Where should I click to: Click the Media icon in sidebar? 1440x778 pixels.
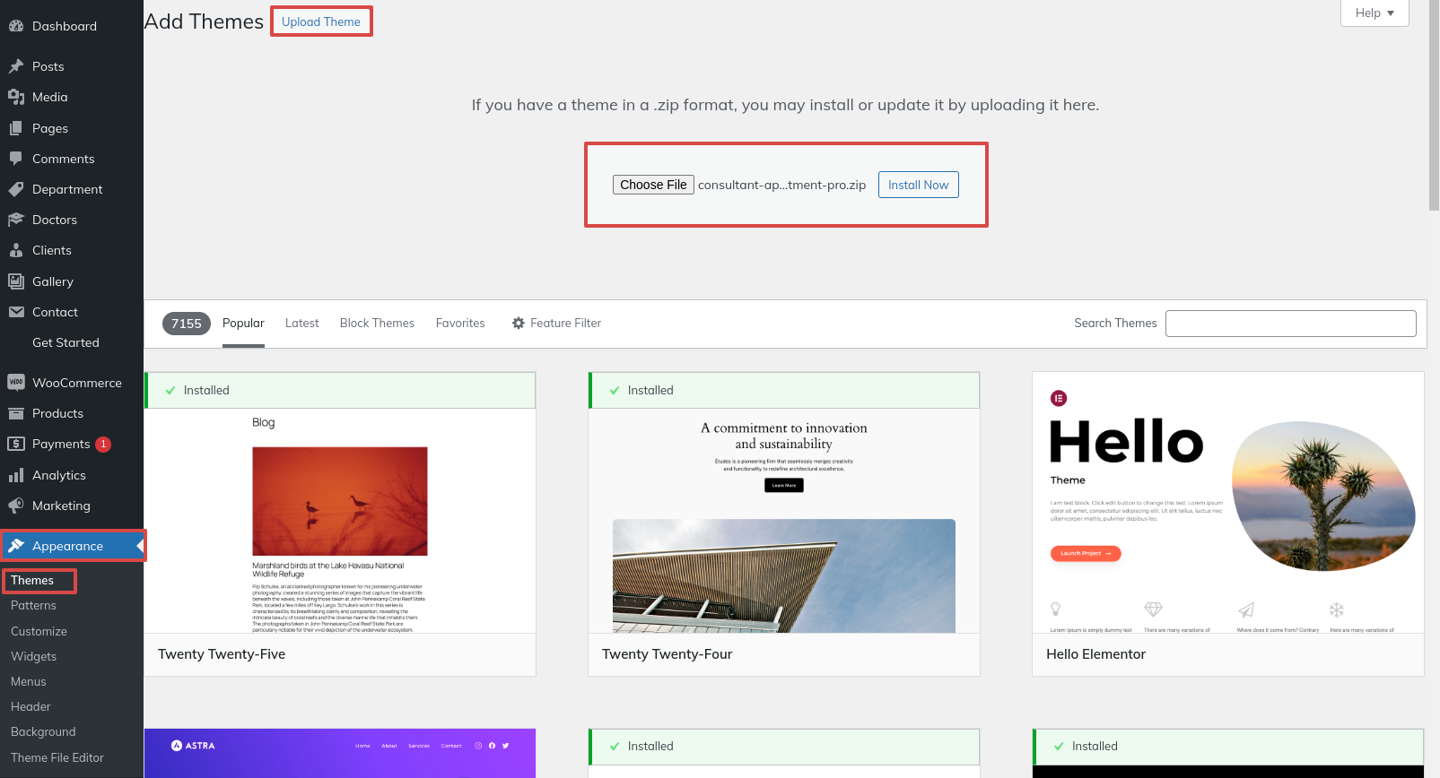pyautogui.click(x=16, y=97)
